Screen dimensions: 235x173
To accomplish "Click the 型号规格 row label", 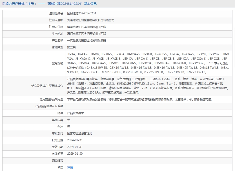I will pyautogui.click(x=57, y=63).
